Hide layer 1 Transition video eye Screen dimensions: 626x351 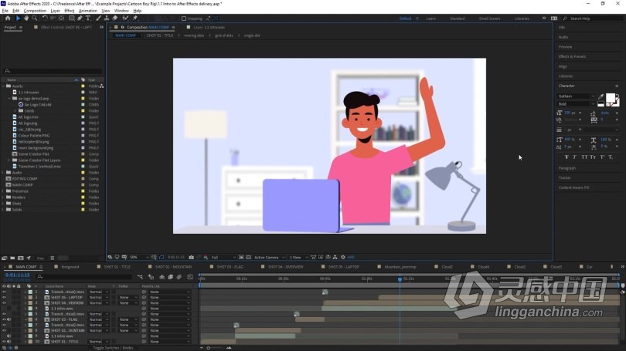(x=4, y=292)
